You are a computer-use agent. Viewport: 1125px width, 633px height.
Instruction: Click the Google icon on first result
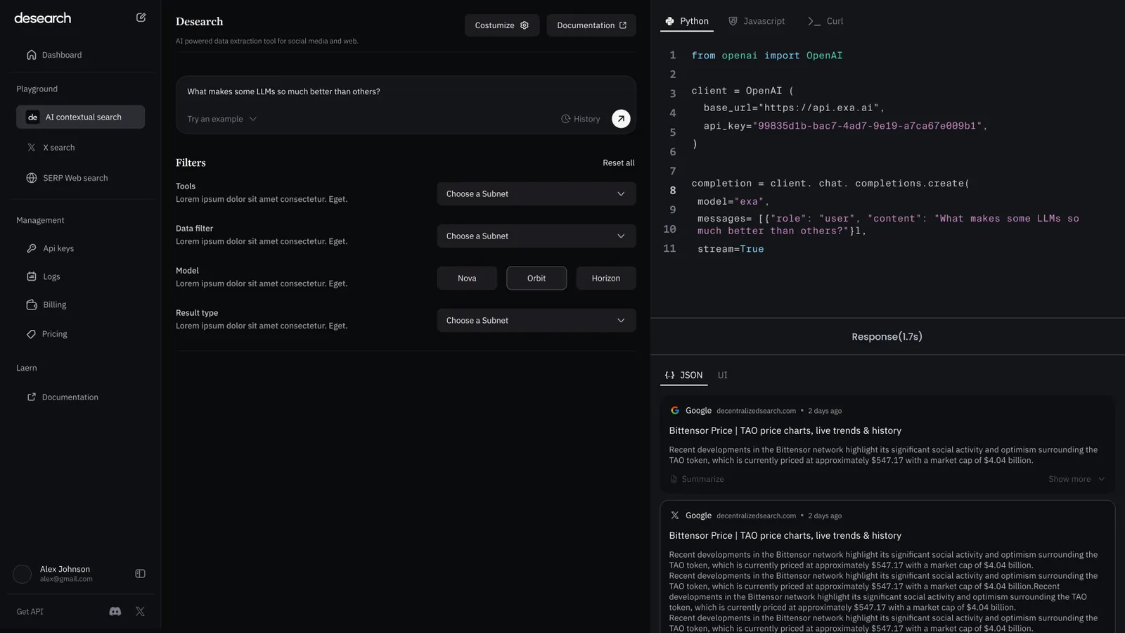tap(675, 411)
